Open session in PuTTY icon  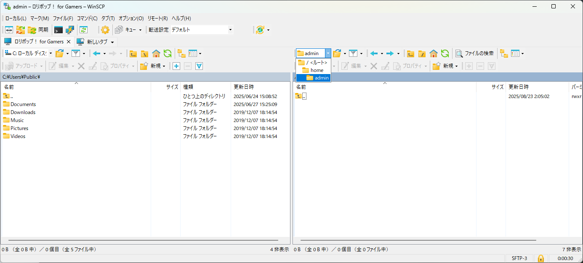pos(70,30)
